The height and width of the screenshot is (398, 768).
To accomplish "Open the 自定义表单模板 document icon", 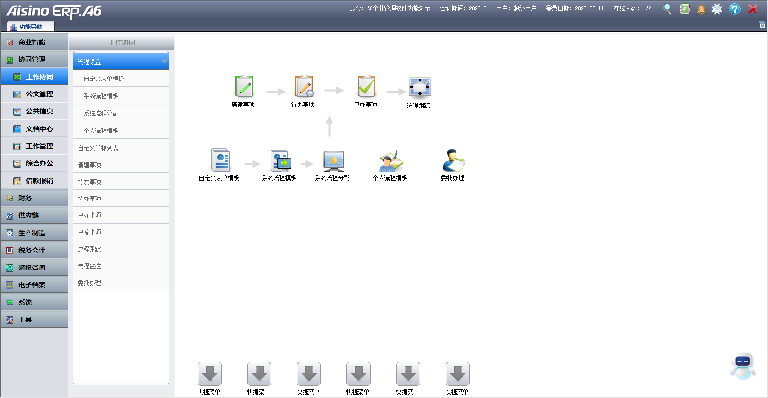I will [x=220, y=160].
